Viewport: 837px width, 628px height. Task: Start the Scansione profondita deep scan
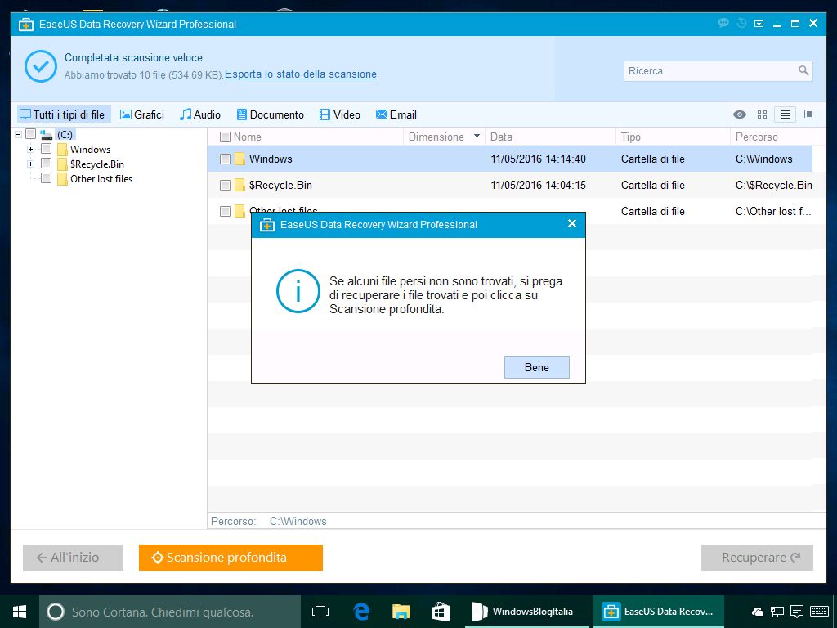click(231, 558)
